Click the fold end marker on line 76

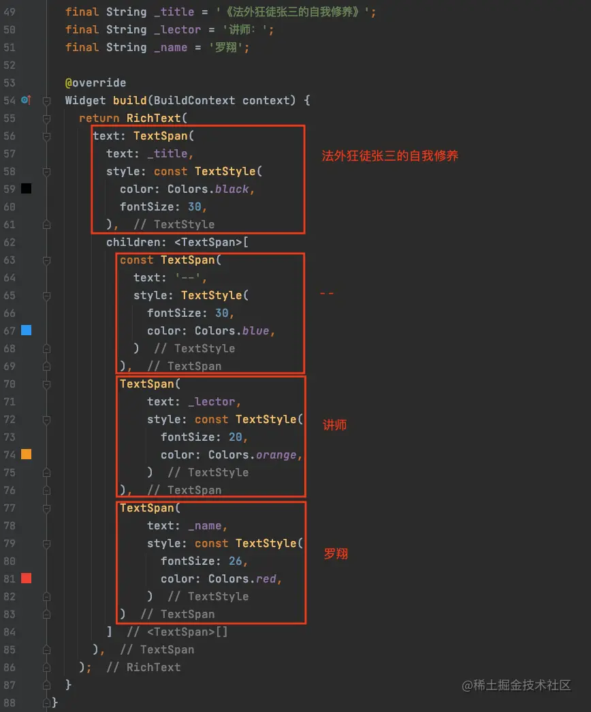click(46, 491)
